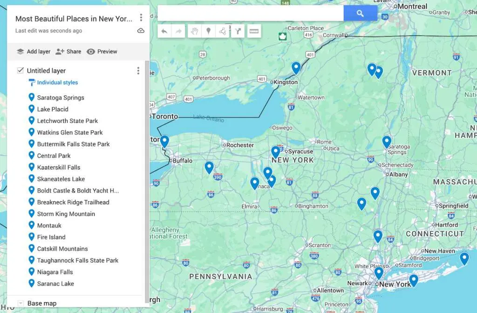Click the Individual styles paint roller icon
This screenshot has height=313, width=477.
32,82
